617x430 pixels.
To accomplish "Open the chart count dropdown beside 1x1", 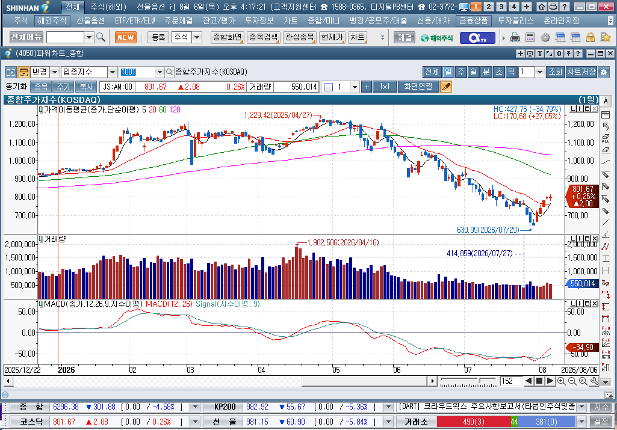I will 355,87.
